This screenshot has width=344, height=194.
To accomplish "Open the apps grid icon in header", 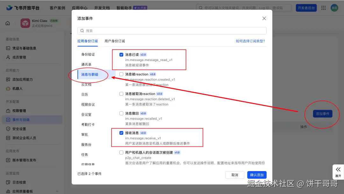I will click(x=323, y=8).
